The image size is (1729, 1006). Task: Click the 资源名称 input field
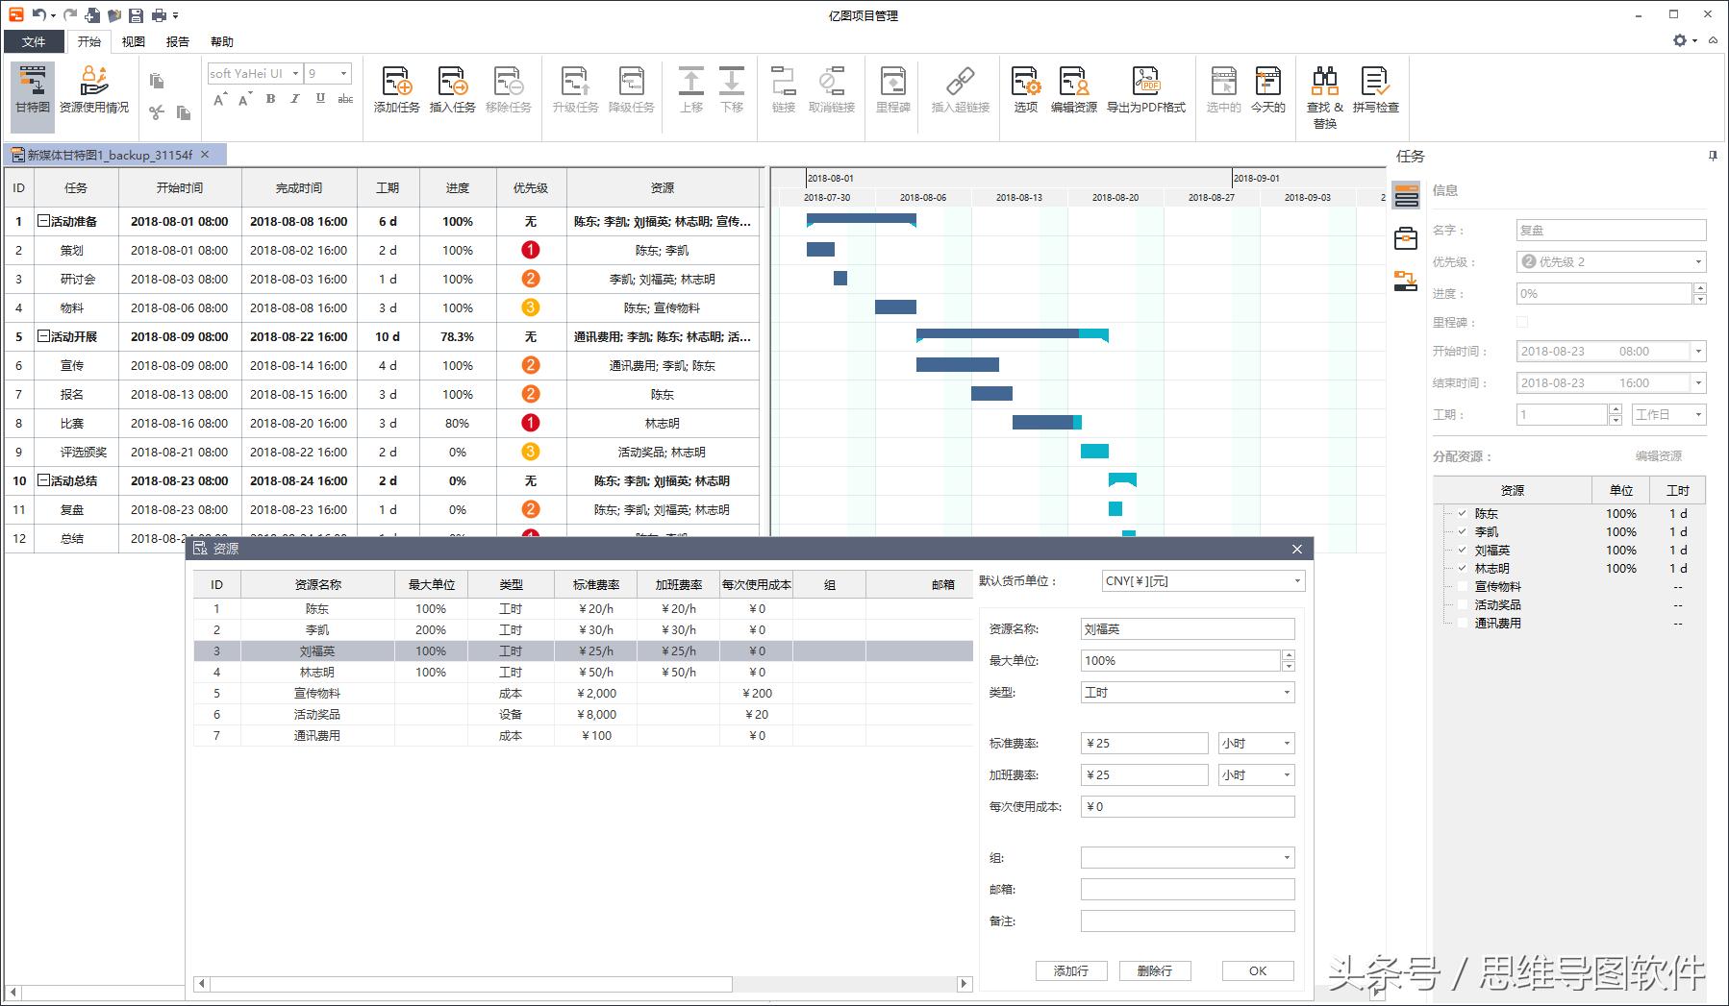click(x=1187, y=629)
